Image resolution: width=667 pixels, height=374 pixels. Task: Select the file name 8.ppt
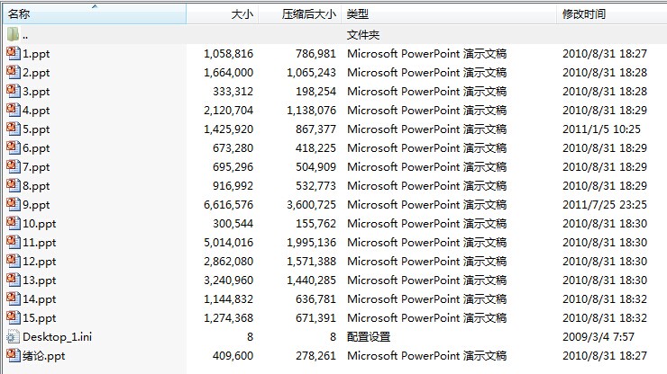pos(36,186)
